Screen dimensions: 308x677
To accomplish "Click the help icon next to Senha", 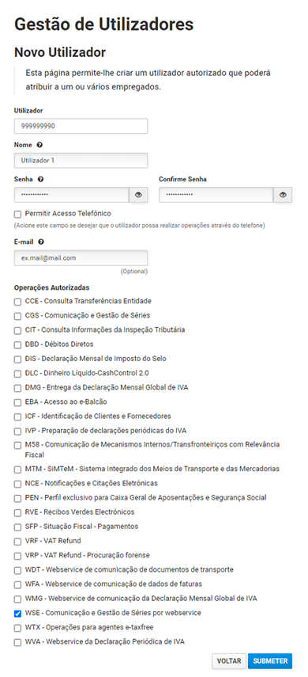I will [41, 179].
